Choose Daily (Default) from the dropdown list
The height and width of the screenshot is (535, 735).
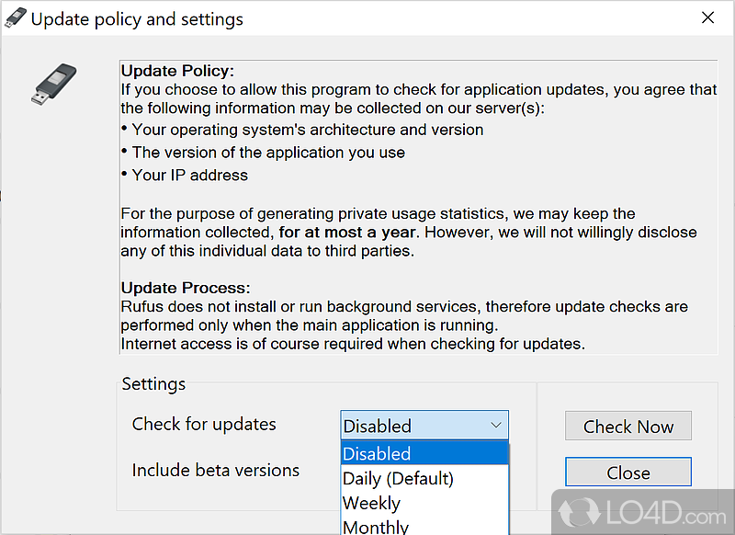[x=398, y=478]
